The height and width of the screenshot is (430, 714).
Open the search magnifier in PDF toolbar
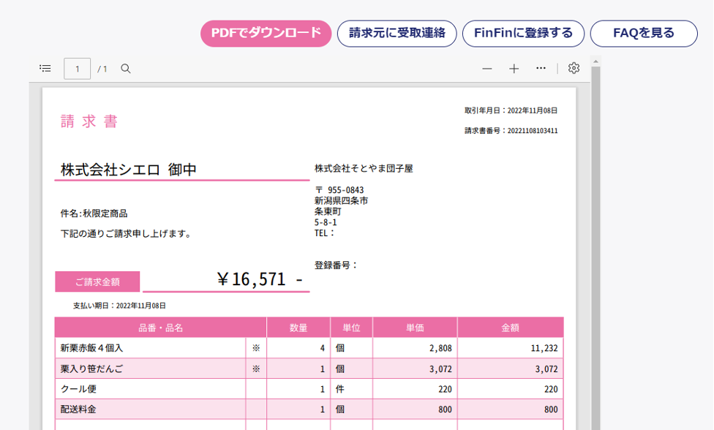[126, 69]
